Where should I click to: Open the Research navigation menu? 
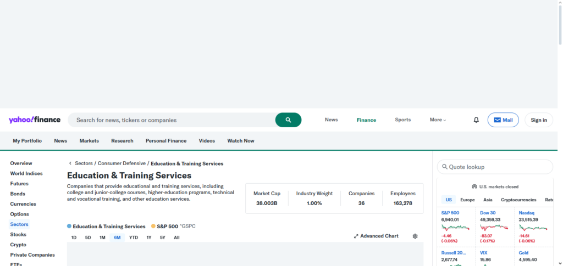click(122, 141)
